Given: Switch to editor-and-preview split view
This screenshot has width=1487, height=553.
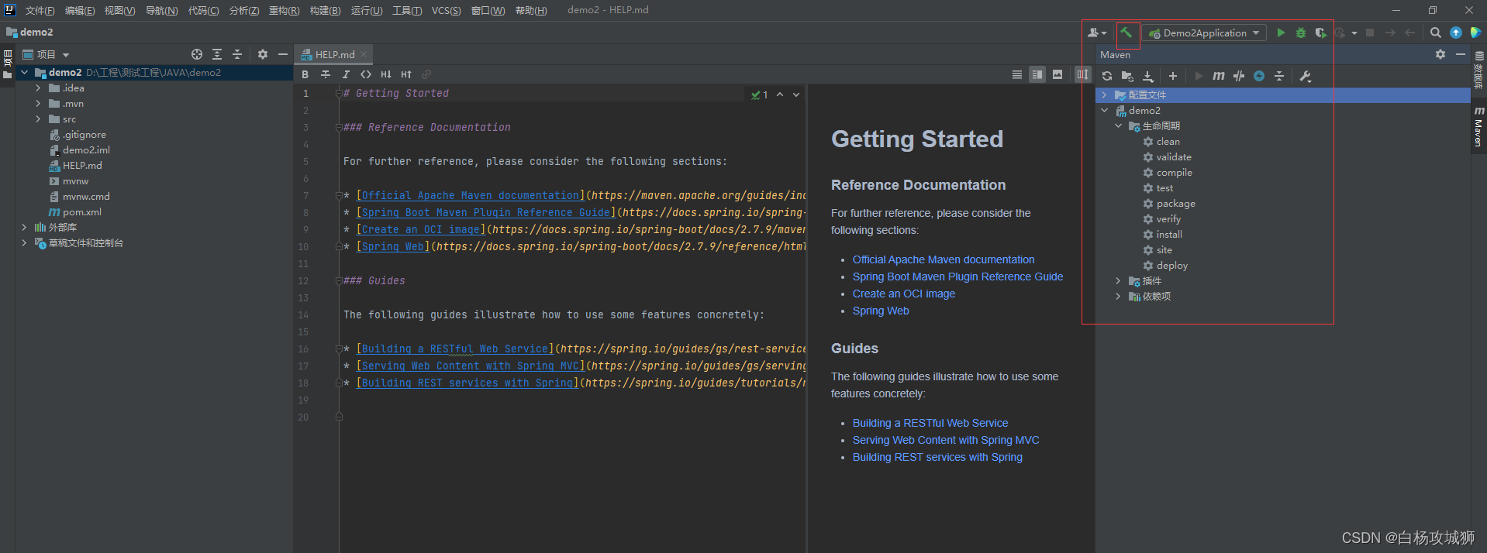Looking at the screenshot, I should (x=1037, y=74).
